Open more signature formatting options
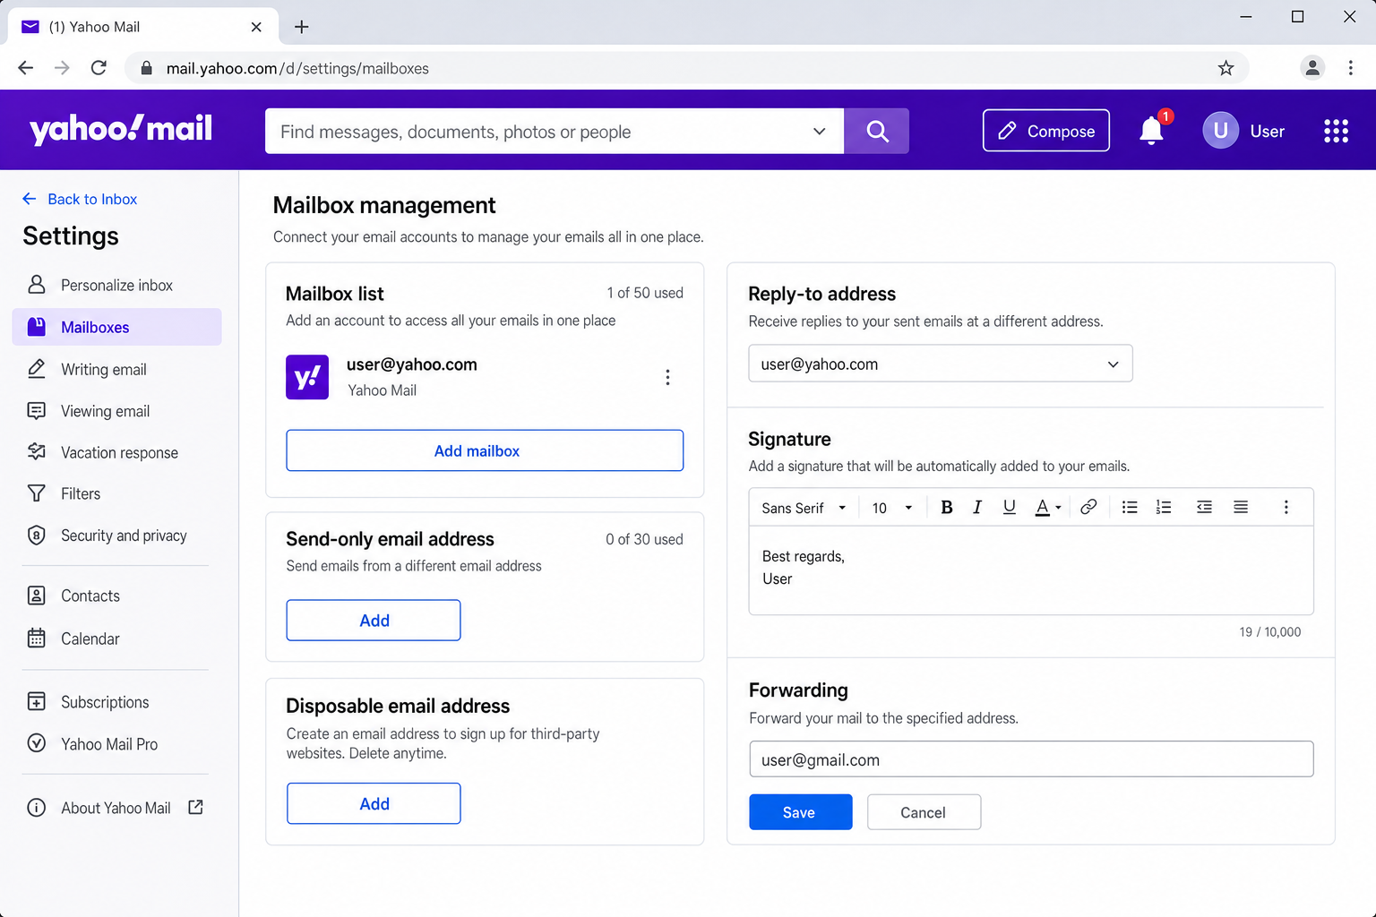This screenshot has height=917, width=1376. coord(1286,508)
